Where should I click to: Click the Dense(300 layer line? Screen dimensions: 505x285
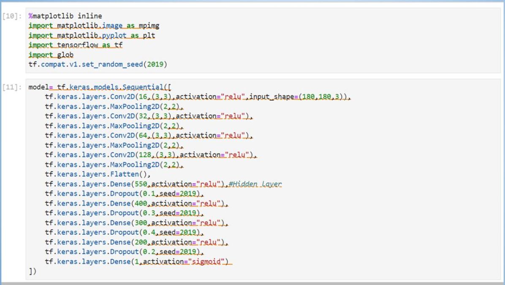136,223
